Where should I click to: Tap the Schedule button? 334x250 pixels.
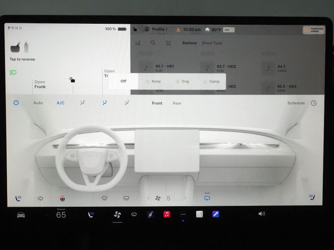(x=296, y=103)
